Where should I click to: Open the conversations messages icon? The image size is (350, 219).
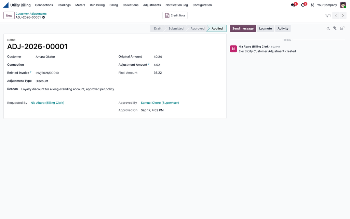(x=293, y=5)
